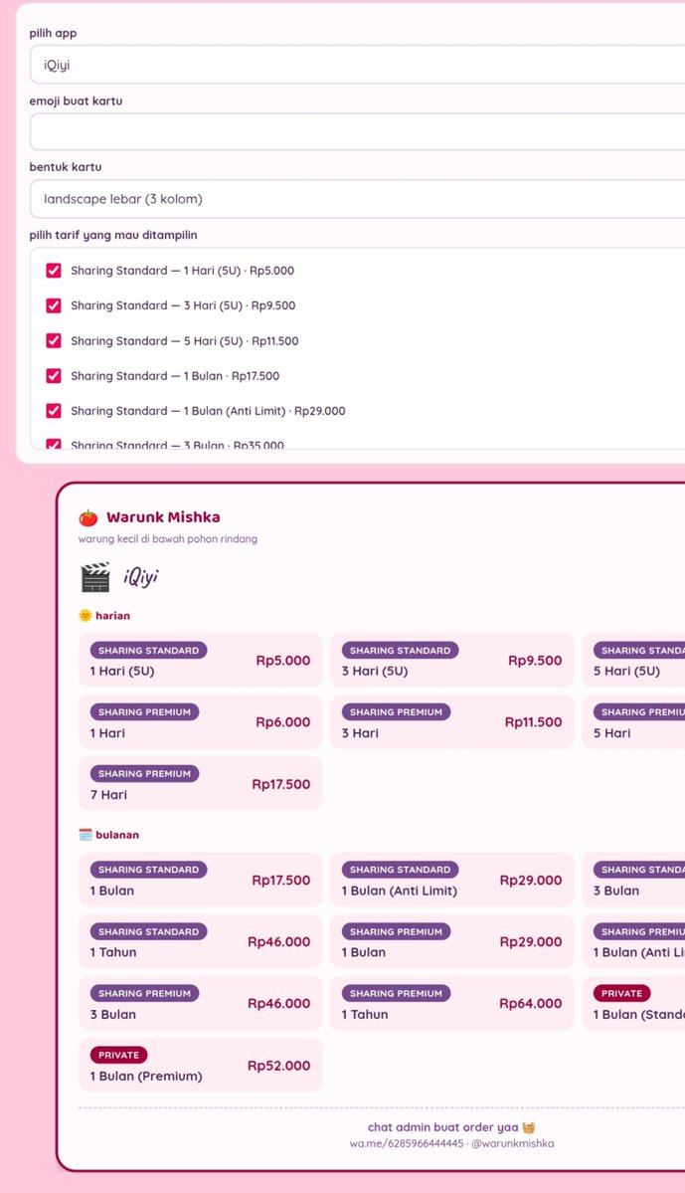Select the Private 1 Bulan (Premium) card
The height and width of the screenshot is (1193, 685).
[x=201, y=1066]
